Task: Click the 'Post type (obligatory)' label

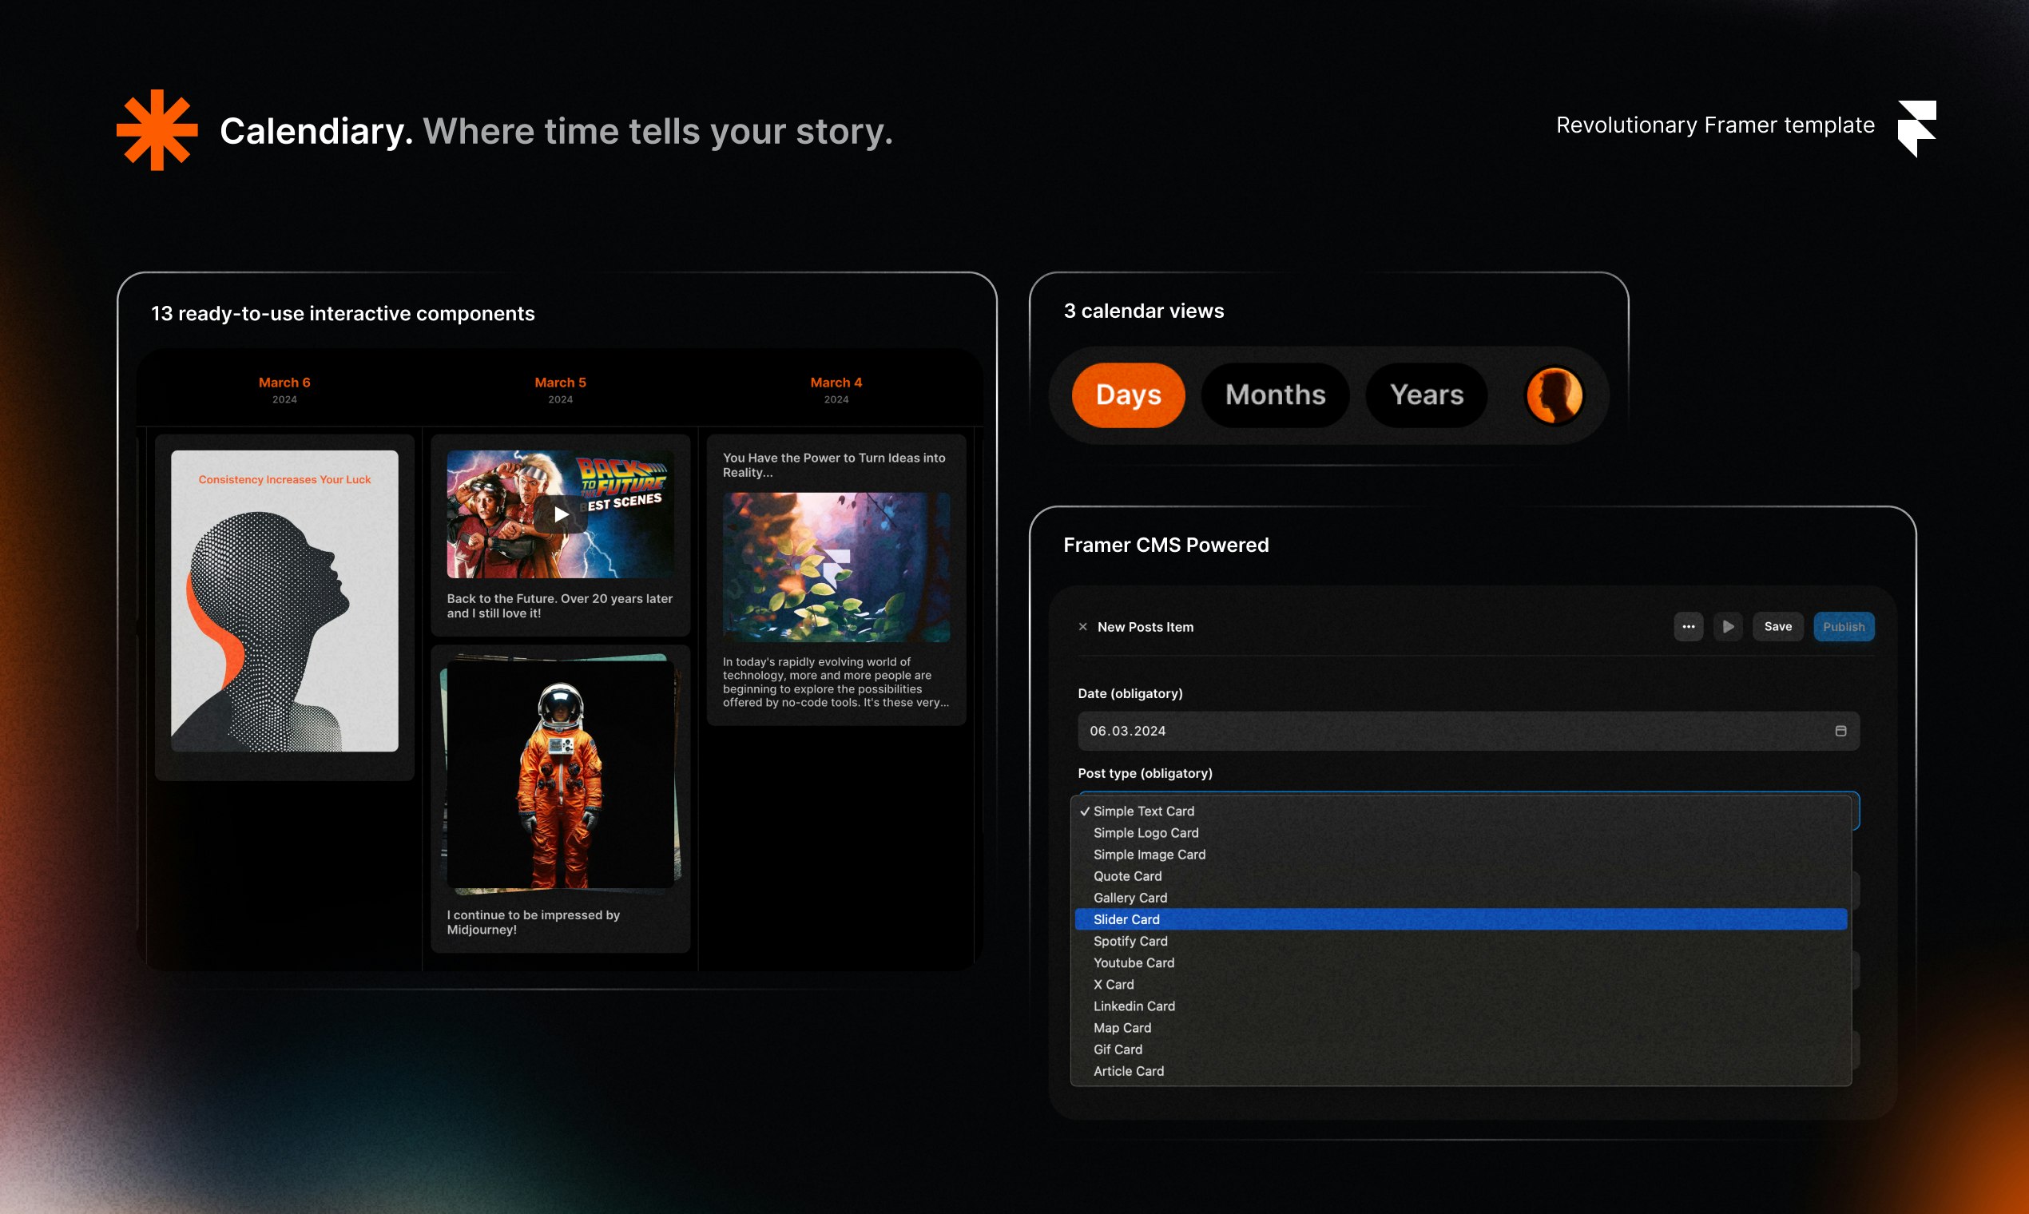Action: pos(1146,773)
